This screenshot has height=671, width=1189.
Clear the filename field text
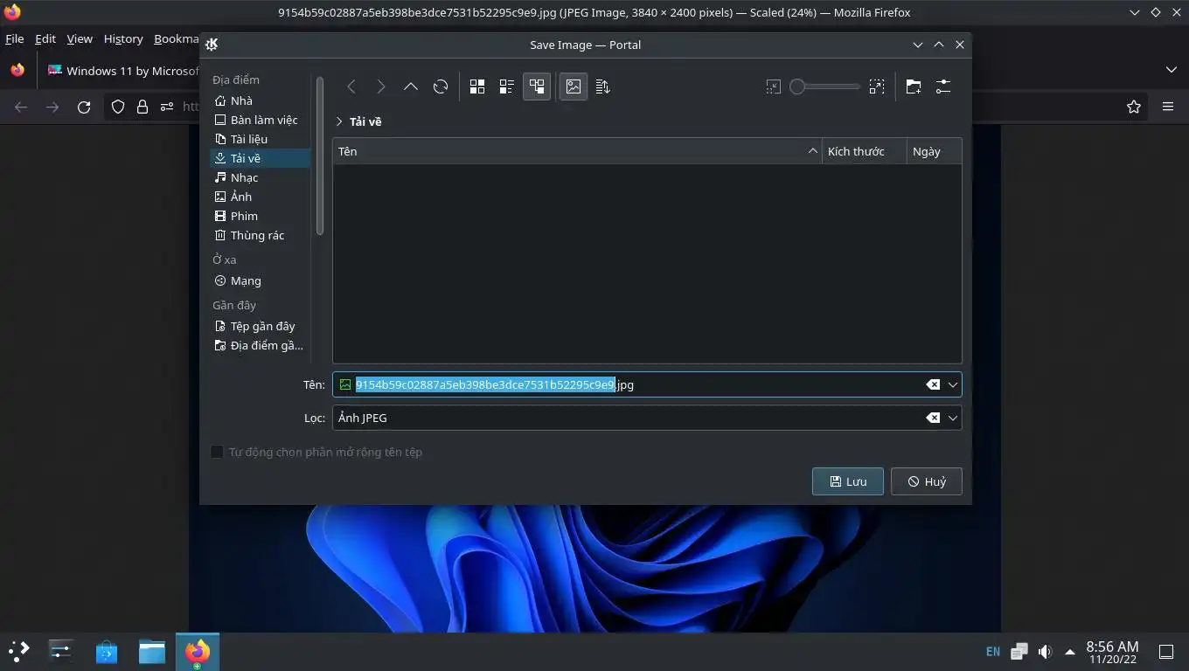click(933, 384)
